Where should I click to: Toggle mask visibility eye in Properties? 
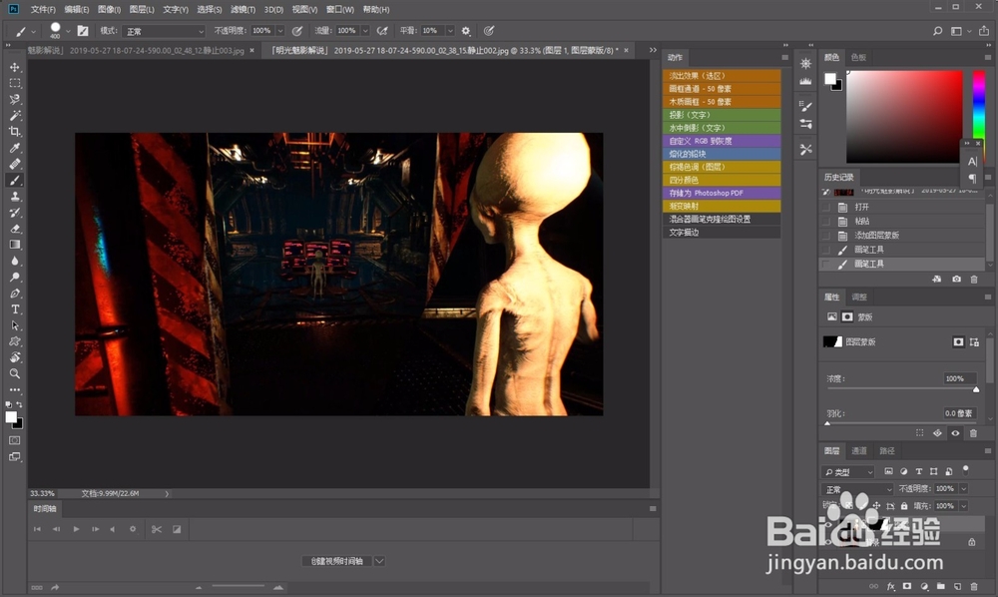[x=955, y=433]
